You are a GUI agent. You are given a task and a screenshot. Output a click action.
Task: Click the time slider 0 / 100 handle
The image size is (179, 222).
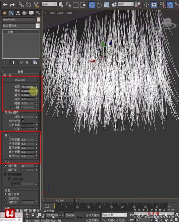pyautogui.click(x=60, y=200)
